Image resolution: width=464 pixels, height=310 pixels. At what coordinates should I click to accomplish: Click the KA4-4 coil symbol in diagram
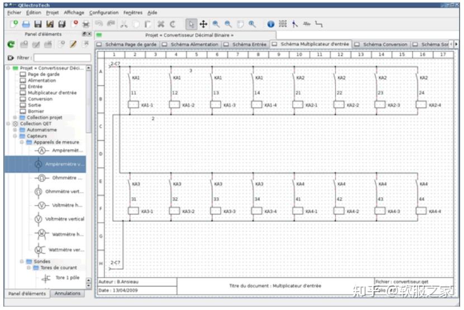pos(421,211)
